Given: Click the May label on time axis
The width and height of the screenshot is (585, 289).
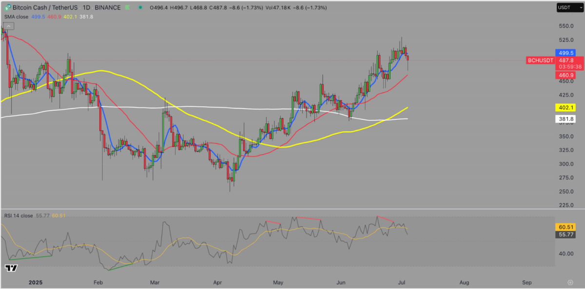Looking at the screenshot, I should click(278, 282).
